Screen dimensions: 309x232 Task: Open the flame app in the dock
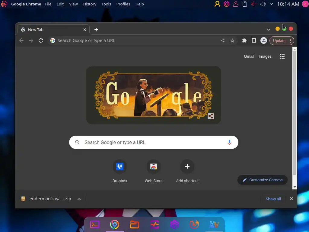[x=194, y=224]
